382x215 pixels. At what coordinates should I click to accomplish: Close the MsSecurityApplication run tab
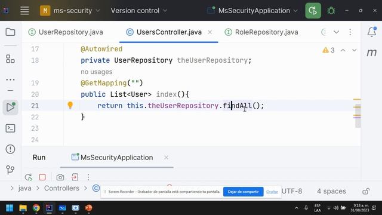click(166, 158)
